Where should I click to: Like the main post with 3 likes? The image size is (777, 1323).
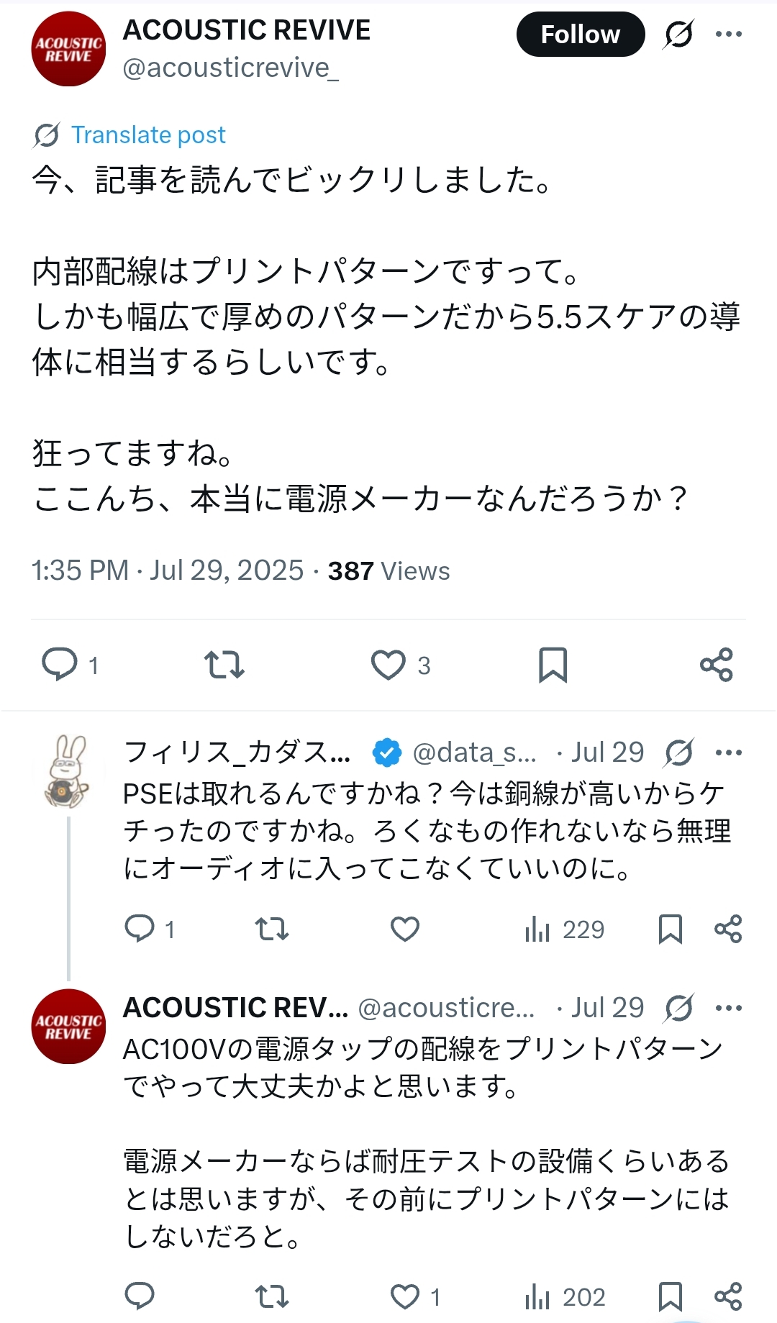[x=388, y=664]
